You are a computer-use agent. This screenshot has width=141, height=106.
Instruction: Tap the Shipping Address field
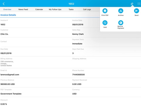point(107,62)
